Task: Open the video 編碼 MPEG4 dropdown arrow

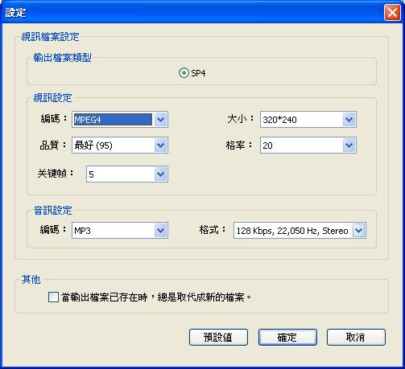Action: click(x=161, y=120)
